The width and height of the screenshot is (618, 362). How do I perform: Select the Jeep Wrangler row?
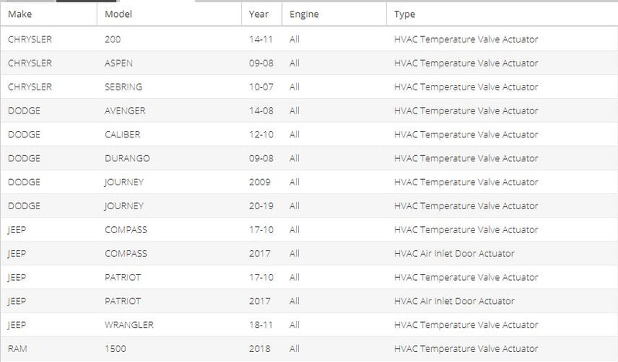pyautogui.click(x=309, y=325)
